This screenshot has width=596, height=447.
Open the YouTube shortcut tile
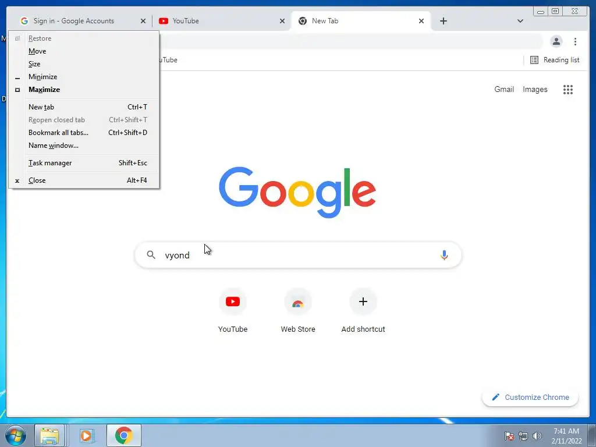click(x=233, y=310)
